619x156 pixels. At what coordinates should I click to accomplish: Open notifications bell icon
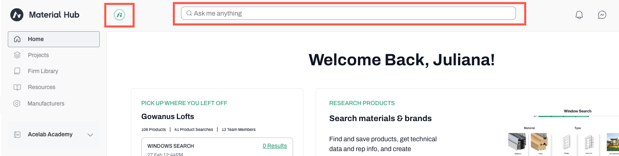579,15
